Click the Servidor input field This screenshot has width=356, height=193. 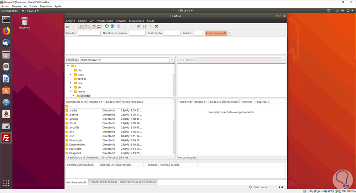coord(89,33)
